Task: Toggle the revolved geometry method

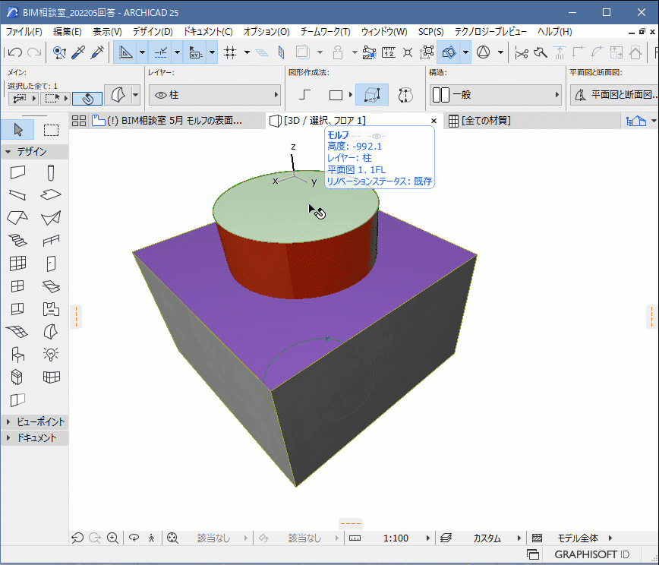Action: click(405, 95)
